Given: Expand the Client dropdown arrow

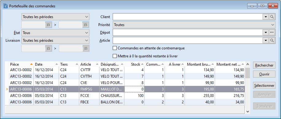Looking at the screenshot, I should pos(266,17).
